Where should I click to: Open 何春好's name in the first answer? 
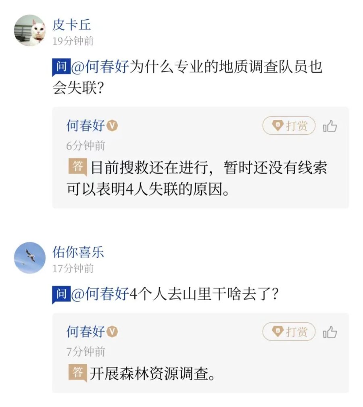pyautogui.click(x=86, y=126)
